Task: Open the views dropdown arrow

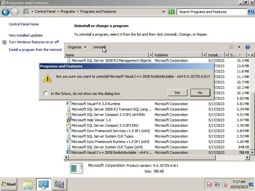Action: tap(239, 47)
